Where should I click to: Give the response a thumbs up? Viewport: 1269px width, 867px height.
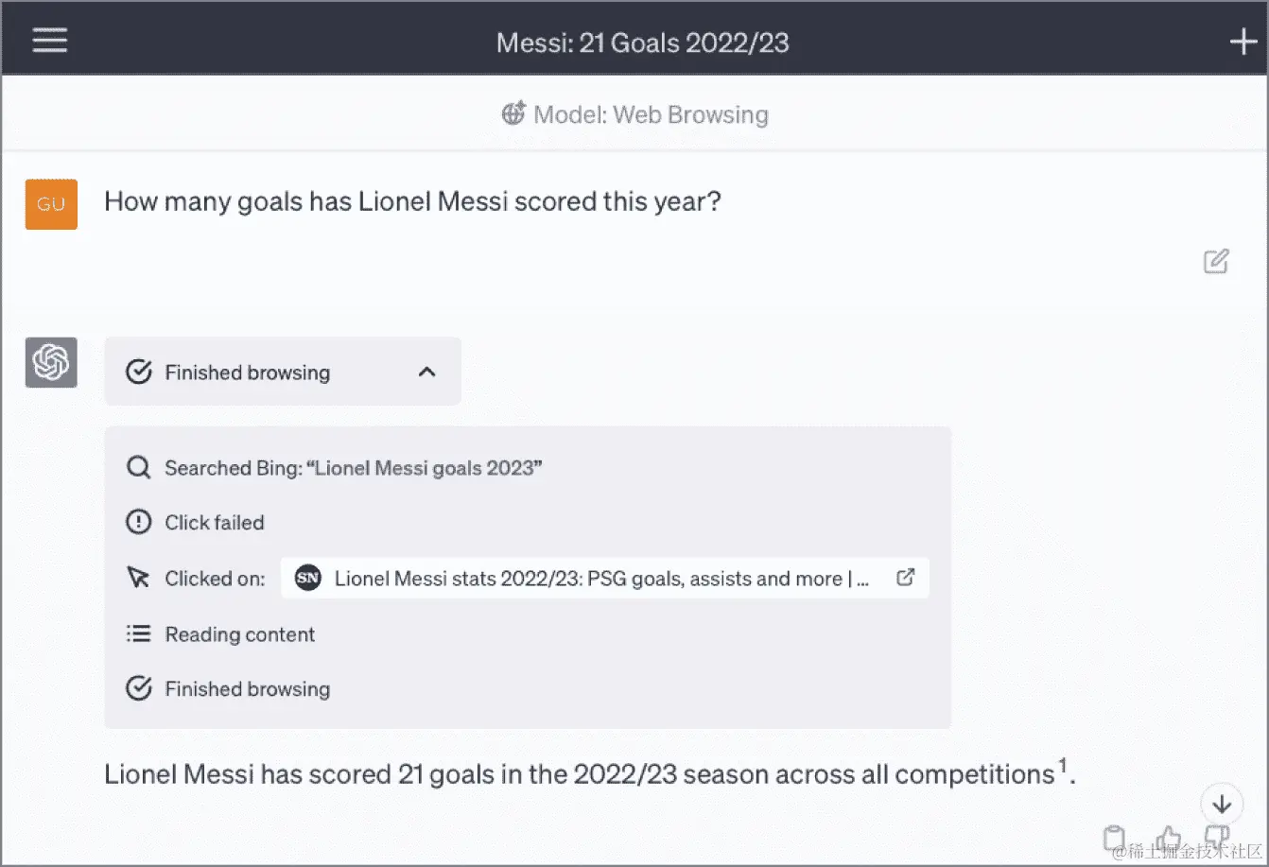click(1168, 838)
